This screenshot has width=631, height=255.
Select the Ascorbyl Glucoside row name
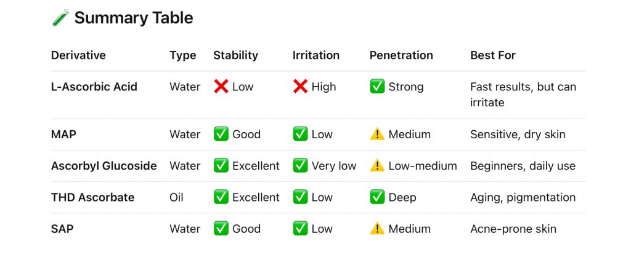(x=104, y=166)
